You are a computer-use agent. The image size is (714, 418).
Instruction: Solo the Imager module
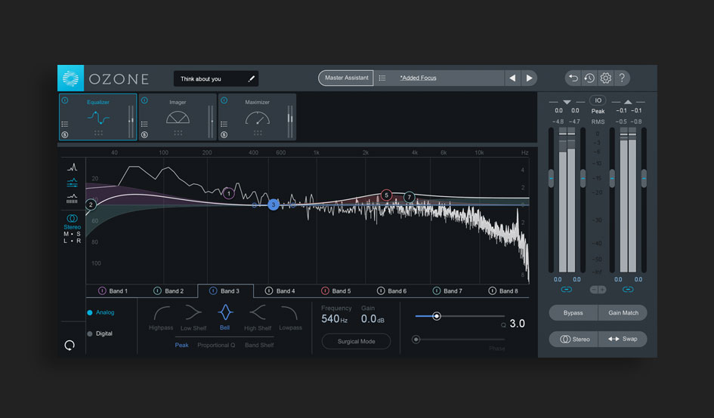[144, 134]
